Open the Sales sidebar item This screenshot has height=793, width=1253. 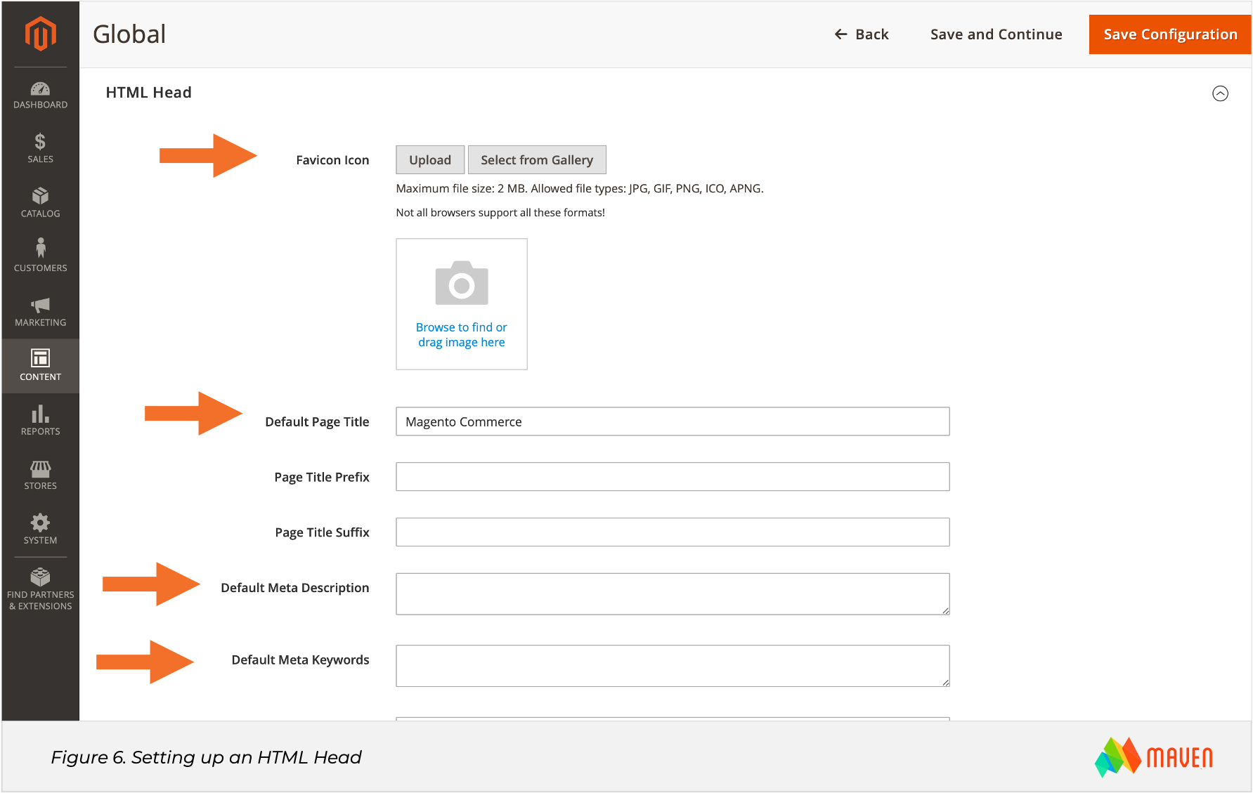click(x=40, y=148)
